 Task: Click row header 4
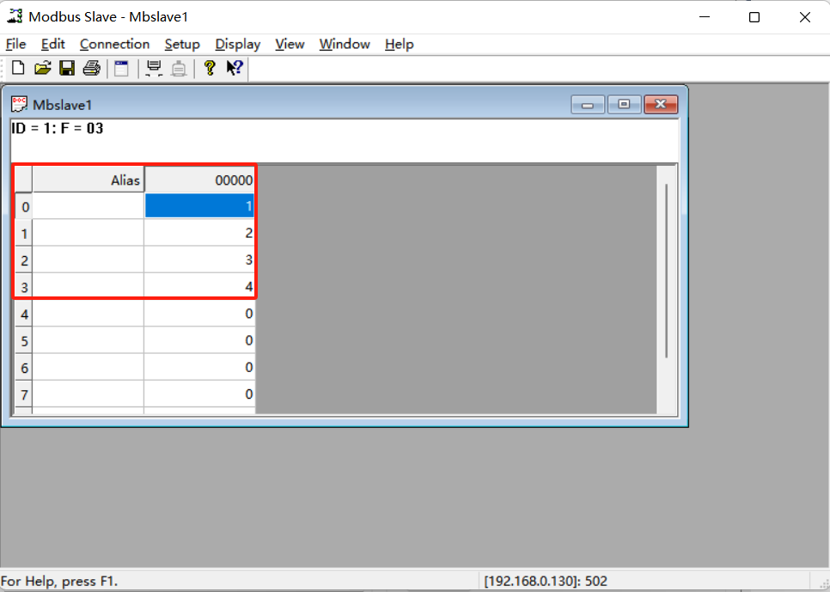pos(24,314)
